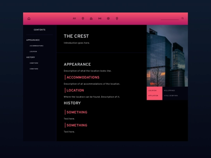This screenshot has width=211, height=158.
Task: Jump to Accommodations in contents sidebar
Action: point(36,46)
